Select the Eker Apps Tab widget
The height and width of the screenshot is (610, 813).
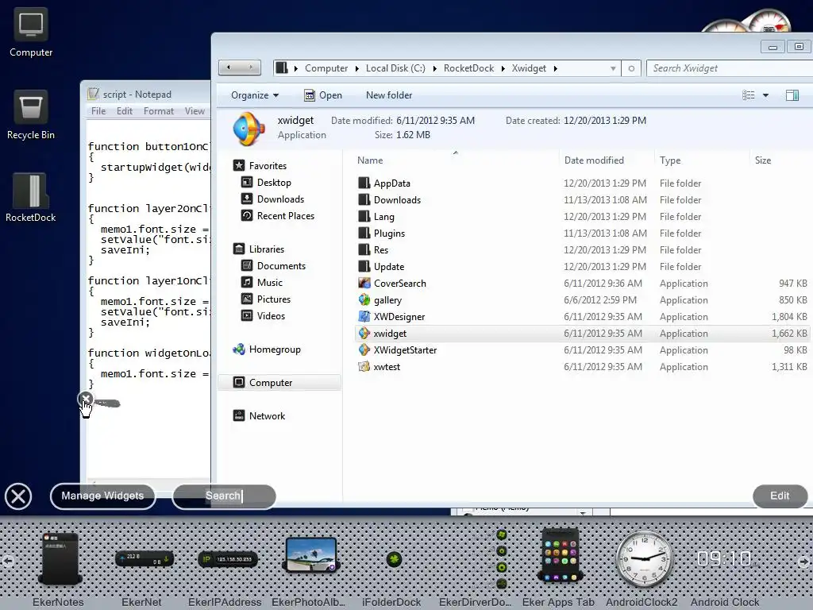[560, 555]
